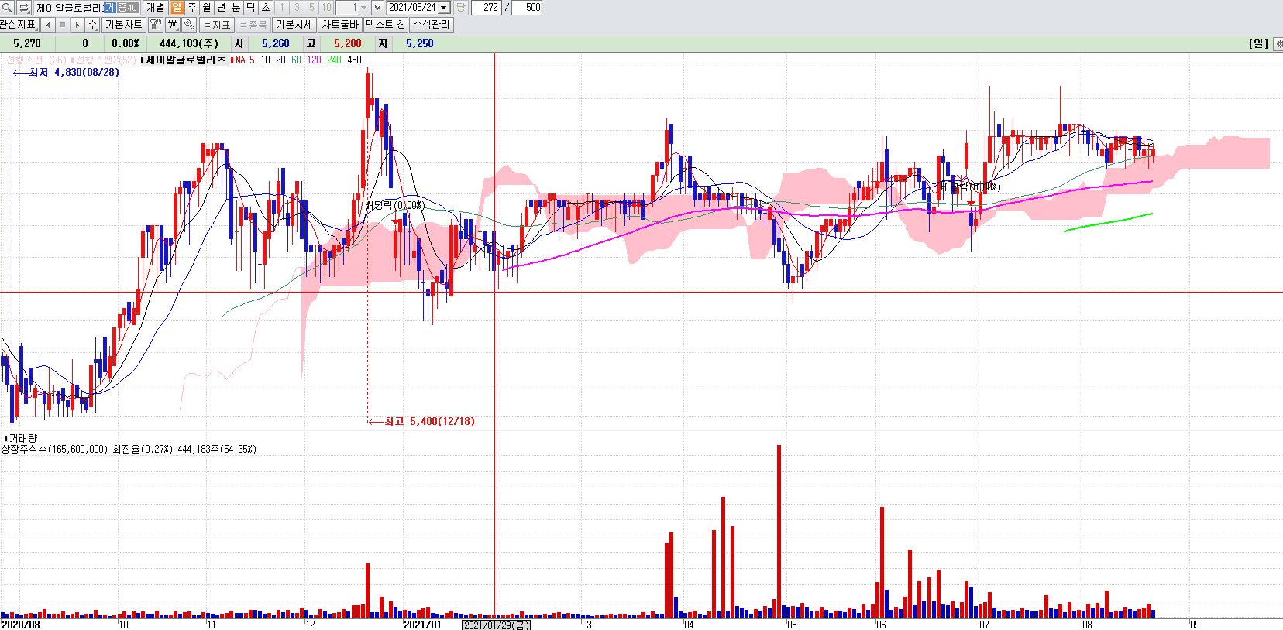Open the =지표 indicators menu
The width and height of the screenshot is (1283, 630).
217,25
